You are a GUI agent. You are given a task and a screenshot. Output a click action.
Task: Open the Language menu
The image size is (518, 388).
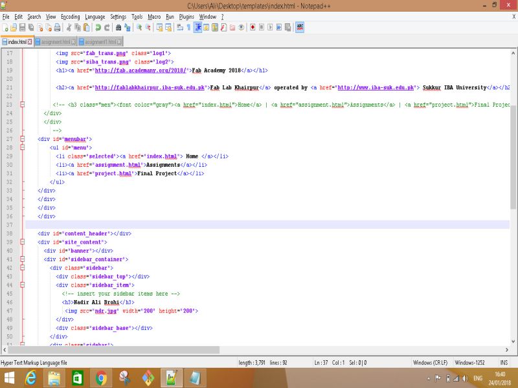click(x=95, y=17)
